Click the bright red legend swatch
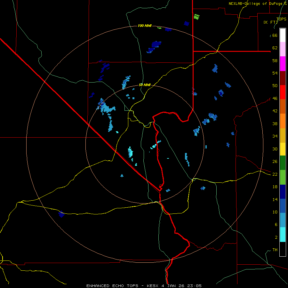288x288 pixels. 283,92
